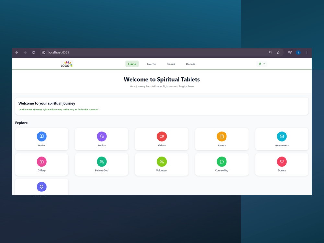Expand the user account dropdown
This screenshot has width=324, height=243.
click(261, 64)
